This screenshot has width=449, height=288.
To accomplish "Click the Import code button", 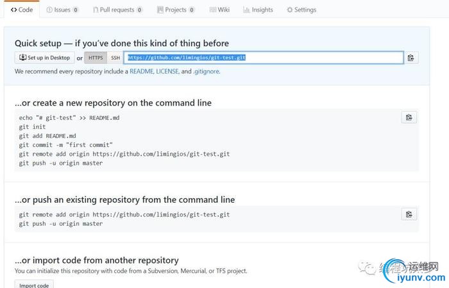I will pyautogui.click(x=34, y=284).
